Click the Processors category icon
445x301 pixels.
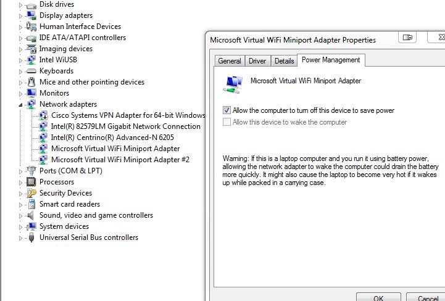click(31, 182)
